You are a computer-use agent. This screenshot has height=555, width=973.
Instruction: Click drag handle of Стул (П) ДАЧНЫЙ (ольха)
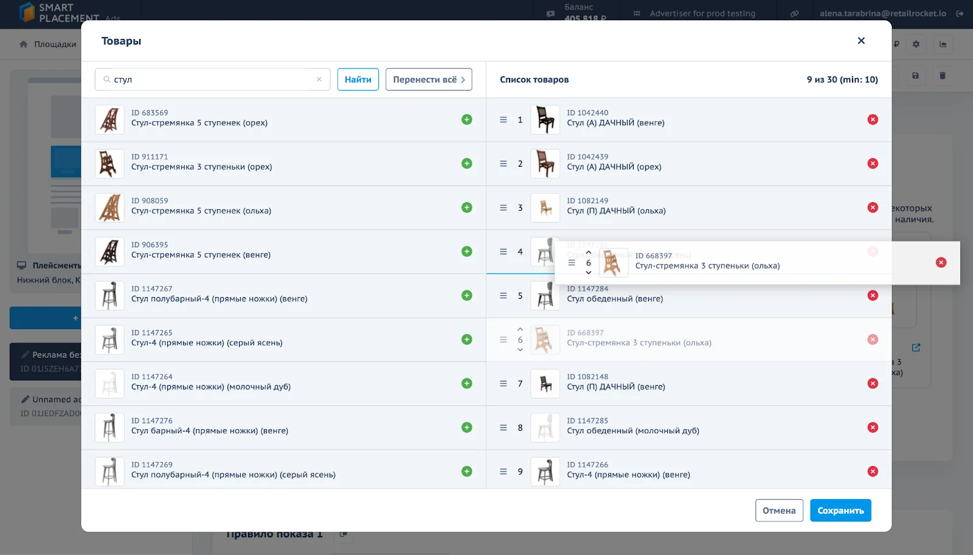(x=504, y=208)
